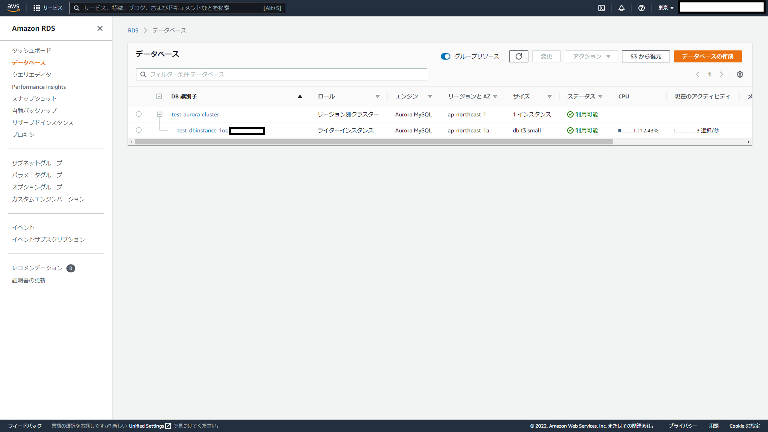Open the services grid menu icon

pyautogui.click(x=37, y=8)
